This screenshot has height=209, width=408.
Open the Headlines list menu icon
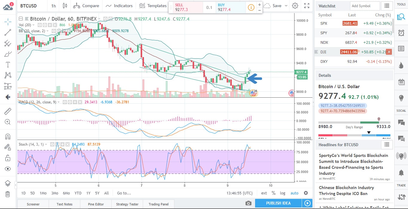point(387,144)
